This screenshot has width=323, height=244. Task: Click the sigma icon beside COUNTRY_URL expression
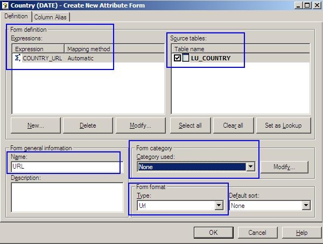click(x=17, y=58)
